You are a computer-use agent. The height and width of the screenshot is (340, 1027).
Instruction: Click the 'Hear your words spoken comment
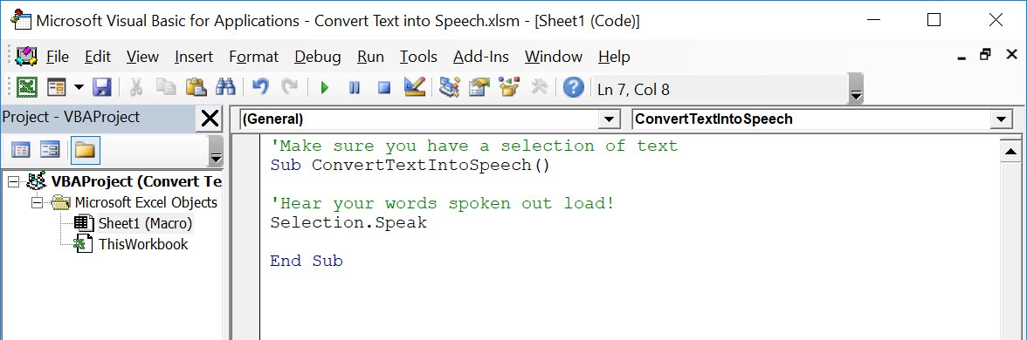442,203
